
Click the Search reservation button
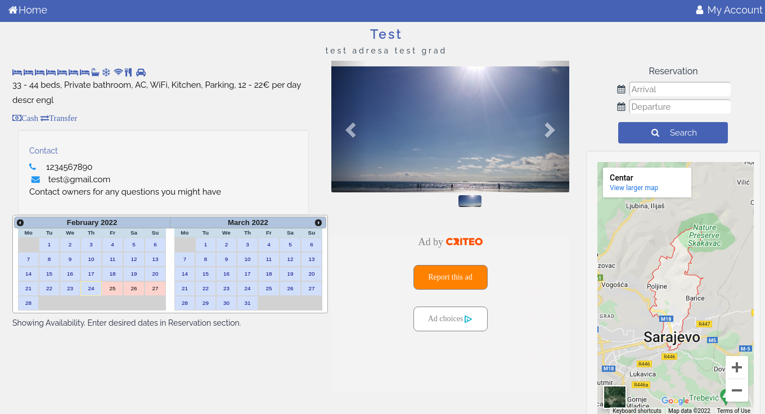pyautogui.click(x=673, y=133)
